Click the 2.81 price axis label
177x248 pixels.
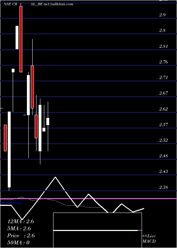tap(163, 46)
